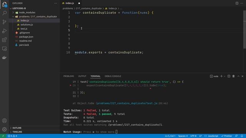Click the module.exports line in editor

pyautogui.click(x=109, y=53)
